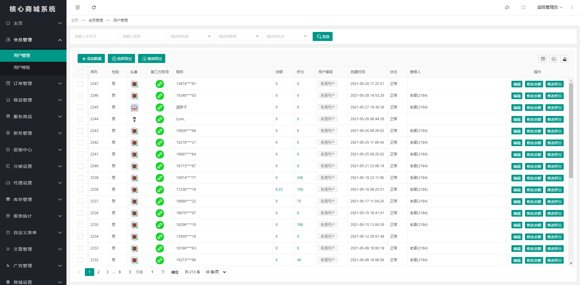Click third-party account icon in row 2238
This screenshot has height=285, width=580.
[160, 189]
